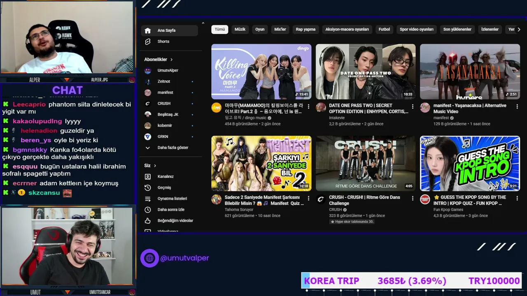Viewport: 527px width, 296px height.
Task: Open options menu for Manifest Quiz video
Action: 308,198
